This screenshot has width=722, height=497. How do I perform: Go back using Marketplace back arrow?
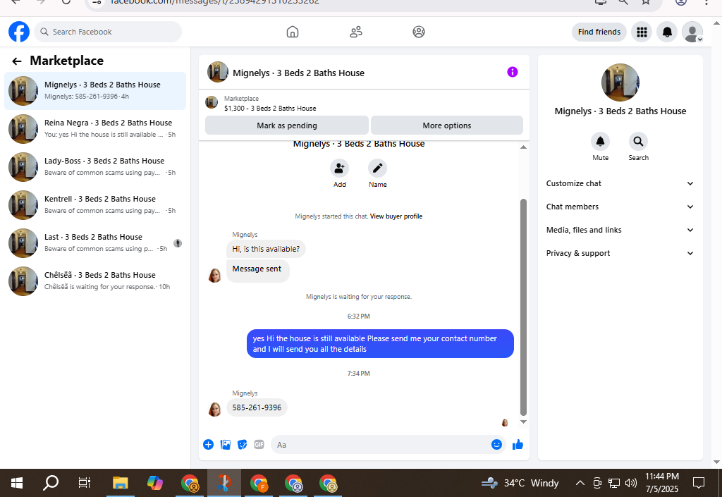pyautogui.click(x=17, y=61)
